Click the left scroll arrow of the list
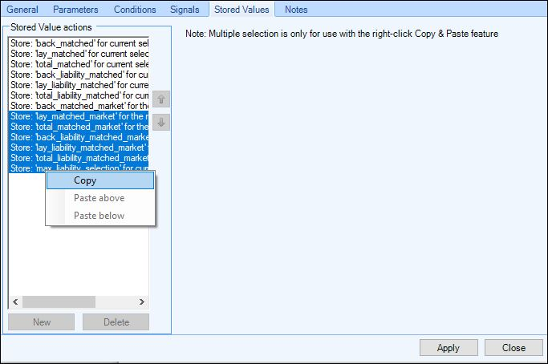Screen dimensions: 548x364 tap(15, 301)
